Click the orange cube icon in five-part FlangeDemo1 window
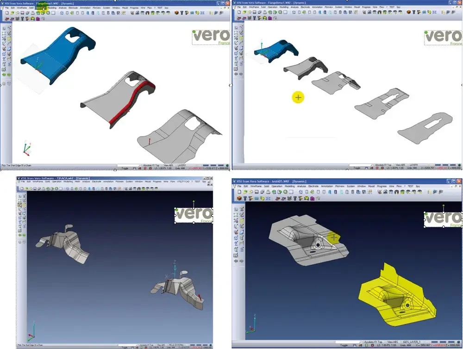This screenshot has width=463, height=349. click(409, 12)
